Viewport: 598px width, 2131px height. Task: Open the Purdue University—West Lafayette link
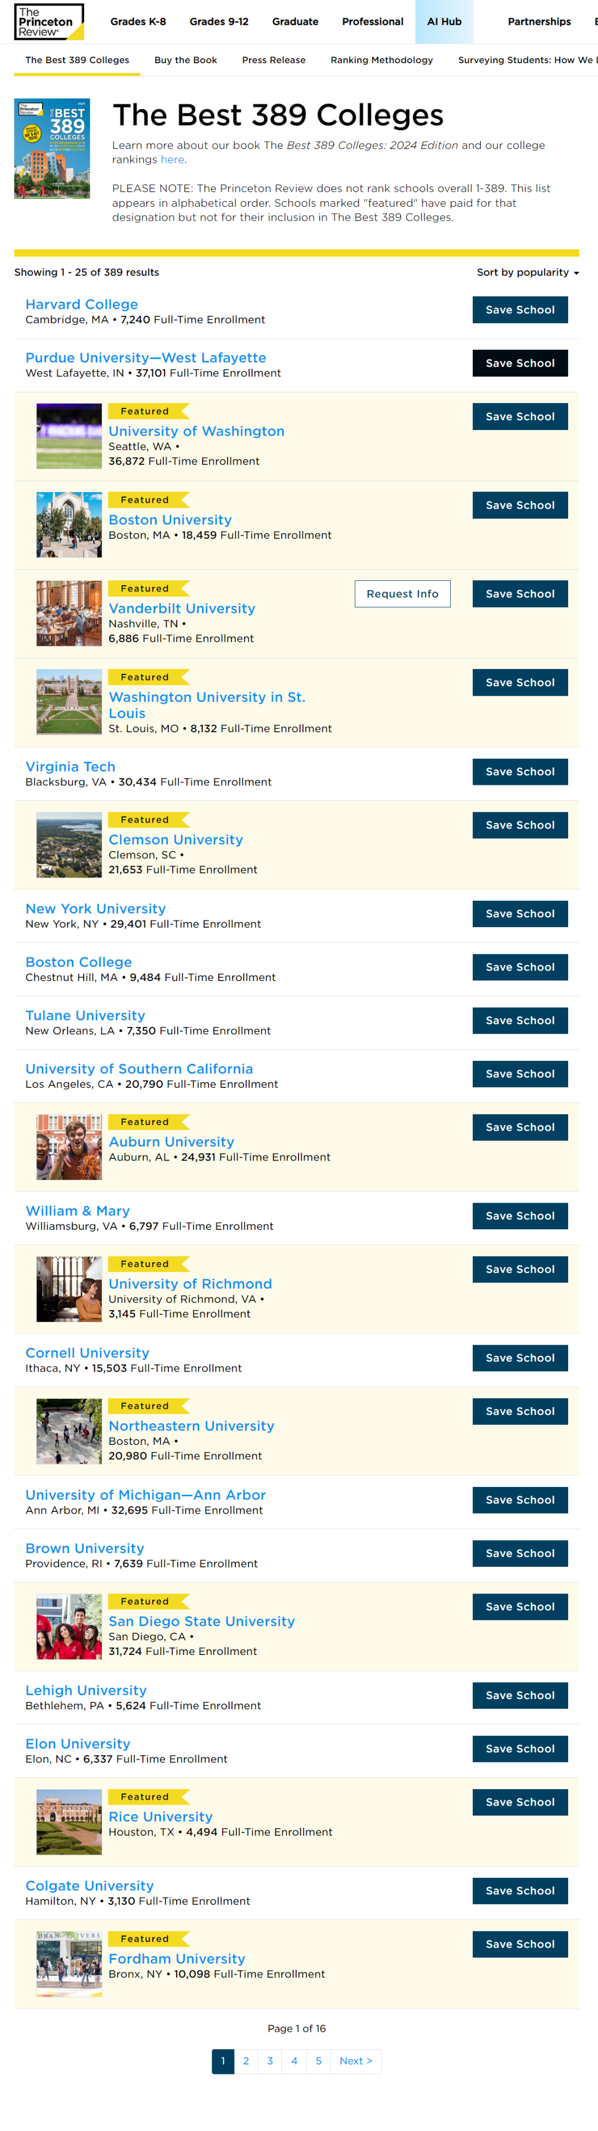[146, 357]
